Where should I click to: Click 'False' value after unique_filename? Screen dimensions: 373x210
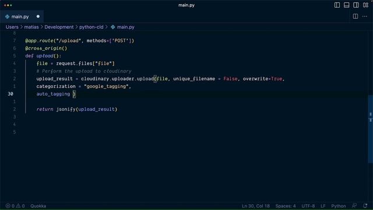230,79
